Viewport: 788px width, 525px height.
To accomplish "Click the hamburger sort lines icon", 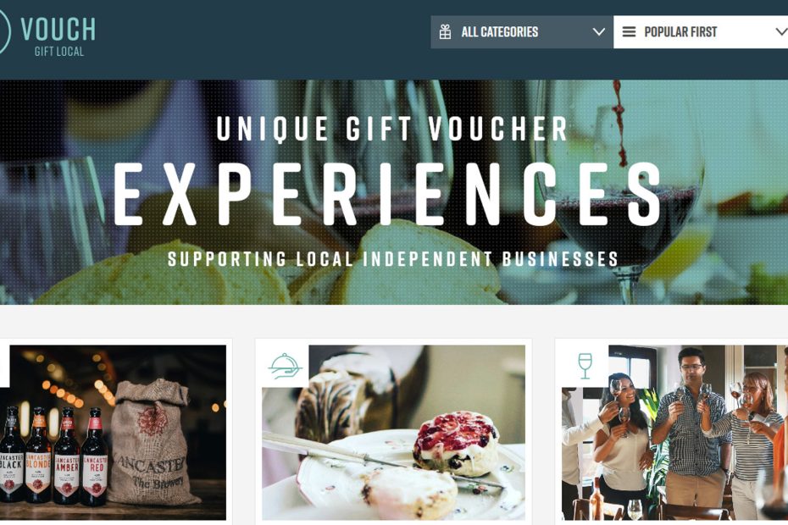I will [629, 32].
